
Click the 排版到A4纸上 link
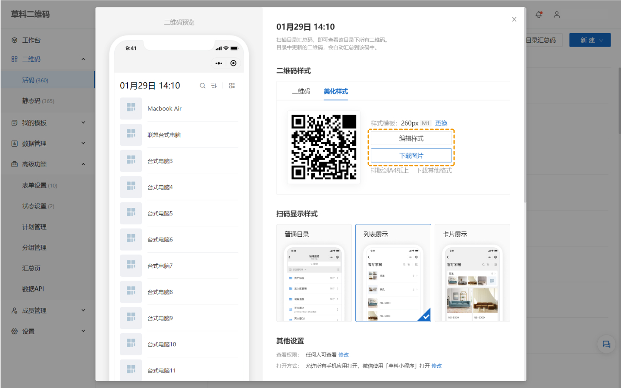(390, 171)
